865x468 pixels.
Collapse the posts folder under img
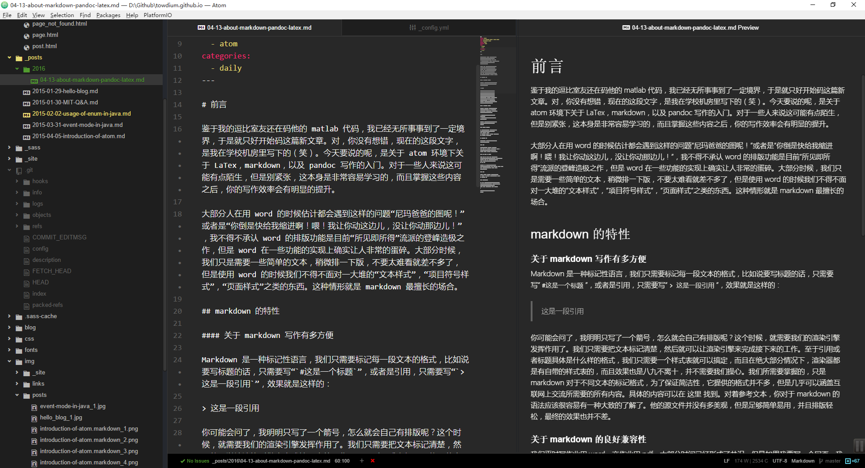click(x=17, y=395)
